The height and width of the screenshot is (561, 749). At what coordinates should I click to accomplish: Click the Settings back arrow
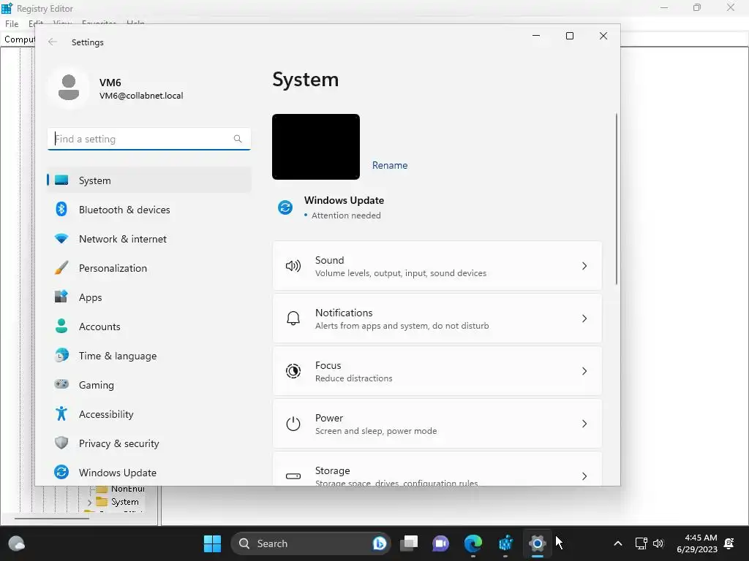coord(53,42)
